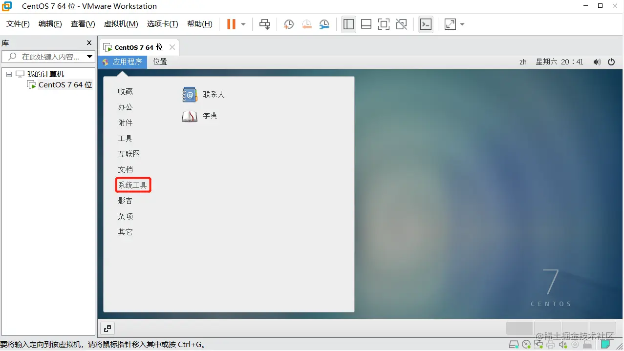Launch the Dictionary application 字典
Viewport: 624px width, 351px height.
(210, 116)
